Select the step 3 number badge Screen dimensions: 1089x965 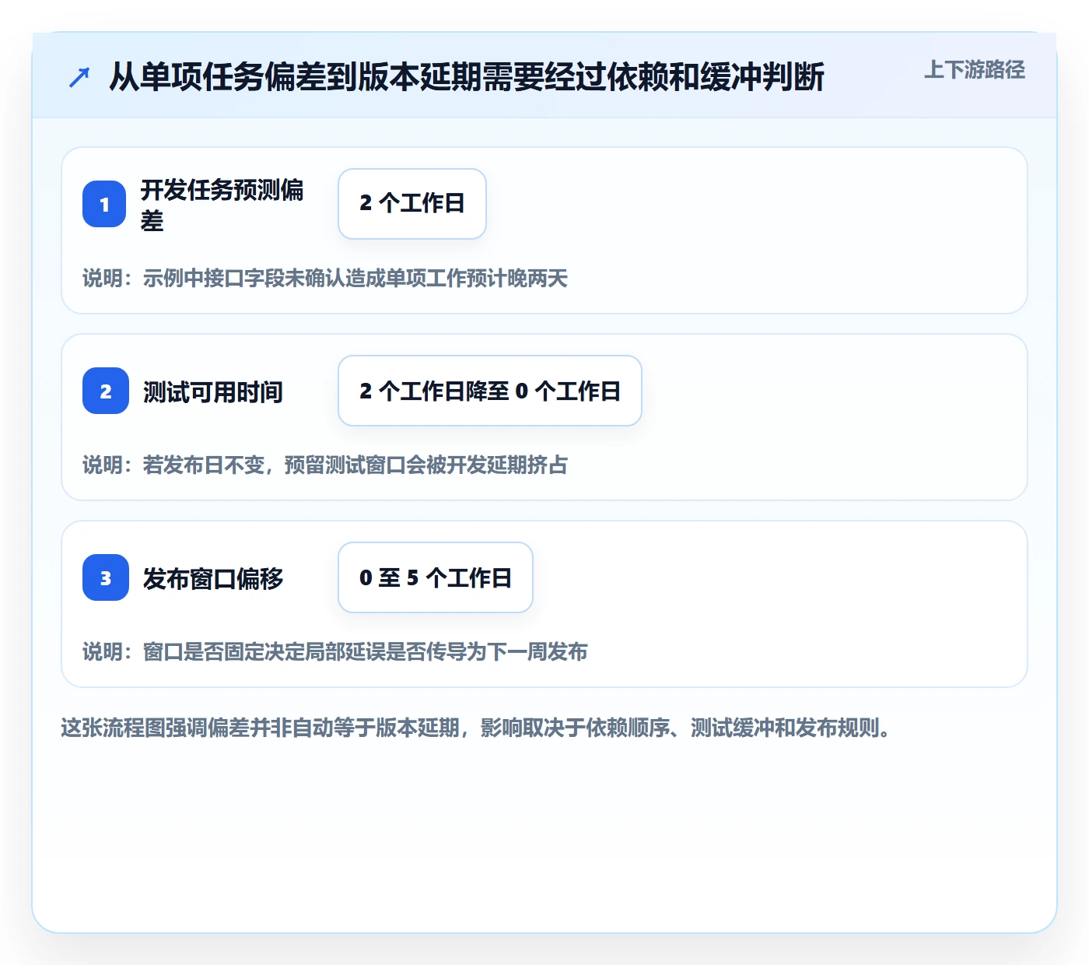106,577
